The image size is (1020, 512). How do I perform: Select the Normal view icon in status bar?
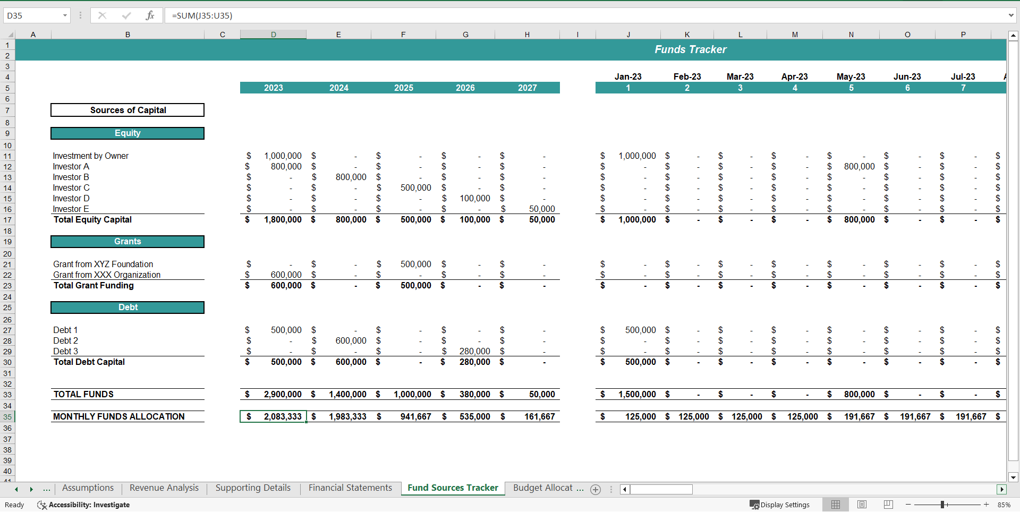(835, 505)
